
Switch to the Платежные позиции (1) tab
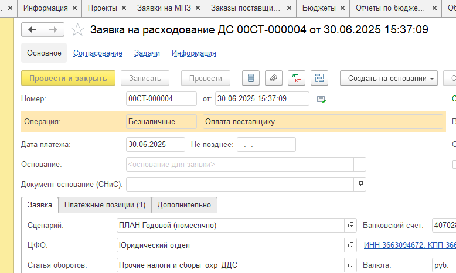[105, 204]
